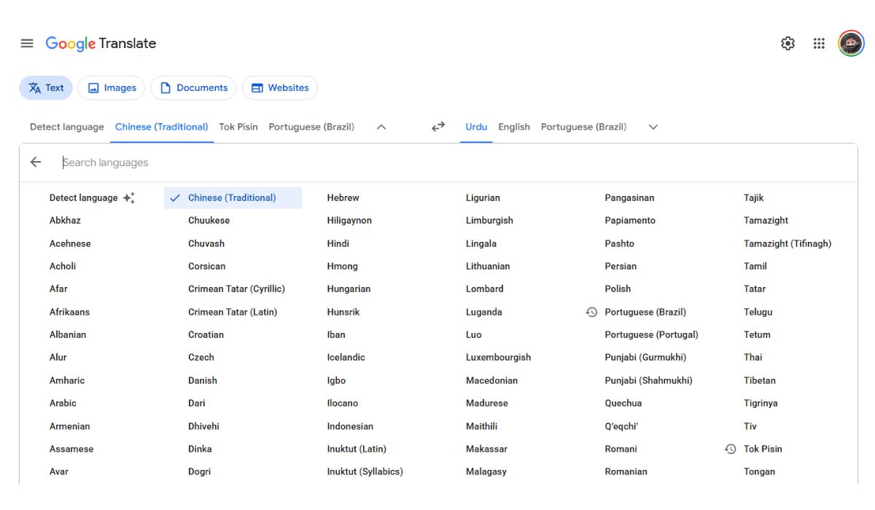Choose Punjabi (Shahmukhi)
The height and width of the screenshot is (510, 875).
[x=650, y=380]
